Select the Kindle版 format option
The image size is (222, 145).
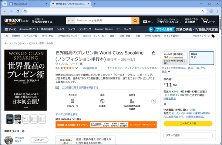pyautogui.click(x=174, y=58)
